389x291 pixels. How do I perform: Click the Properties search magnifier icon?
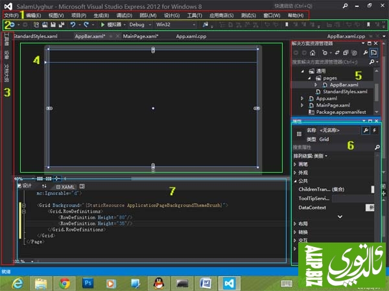coord(377,147)
